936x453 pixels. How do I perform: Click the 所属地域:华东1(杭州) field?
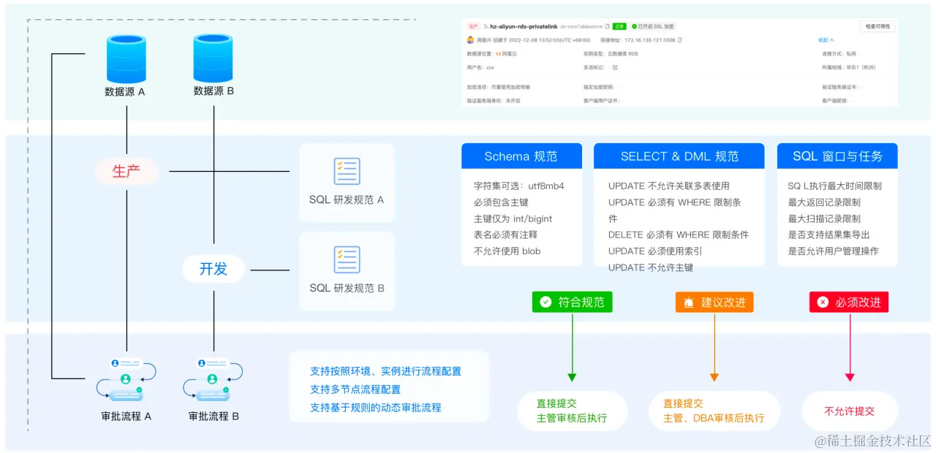849,67
